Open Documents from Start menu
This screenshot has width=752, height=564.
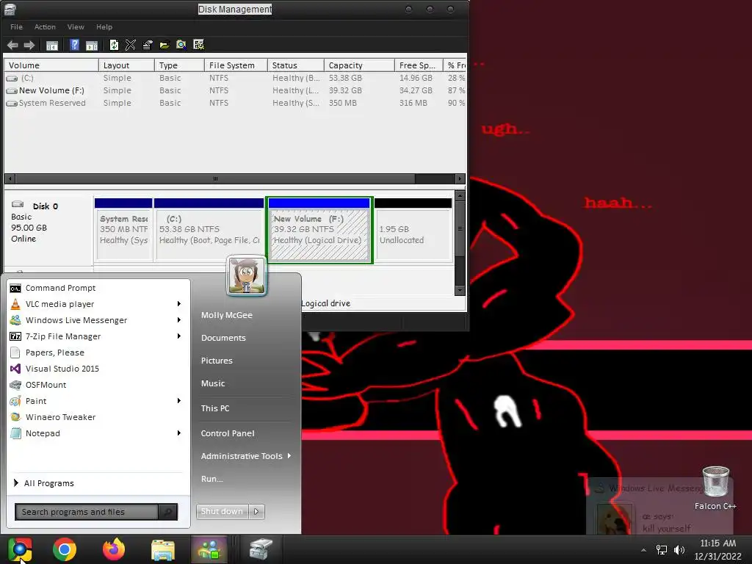223,338
